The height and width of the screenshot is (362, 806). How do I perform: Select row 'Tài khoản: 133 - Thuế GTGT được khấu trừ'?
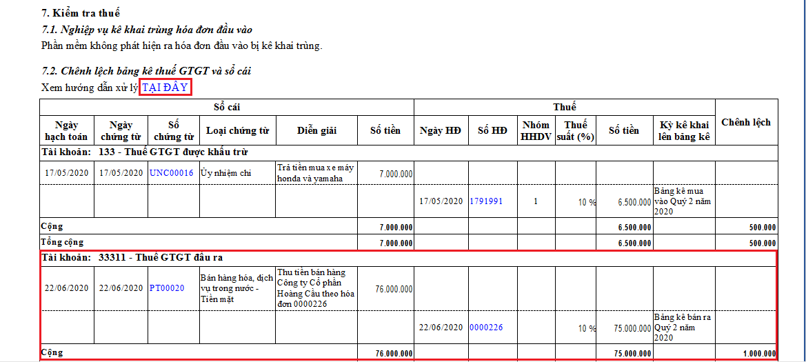[x=409, y=152]
